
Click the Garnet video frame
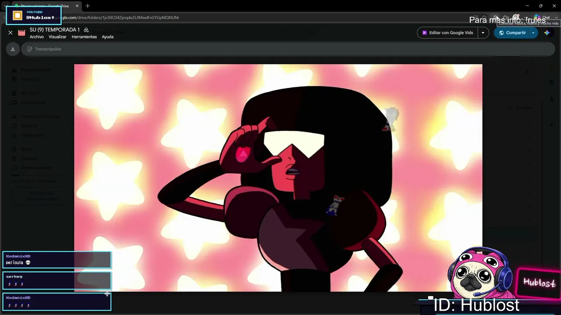pos(278,178)
